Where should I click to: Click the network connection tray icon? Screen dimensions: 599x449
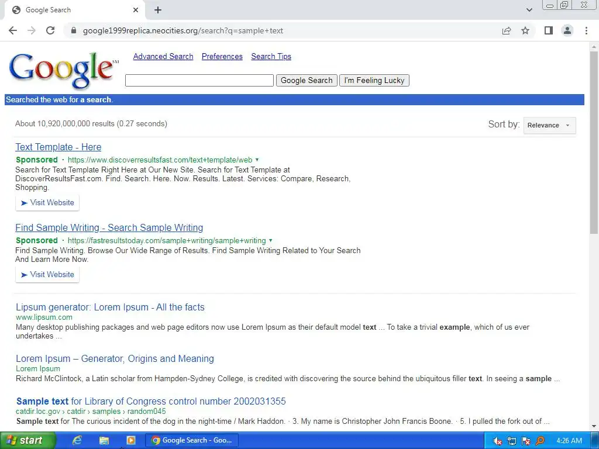click(511, 441)
